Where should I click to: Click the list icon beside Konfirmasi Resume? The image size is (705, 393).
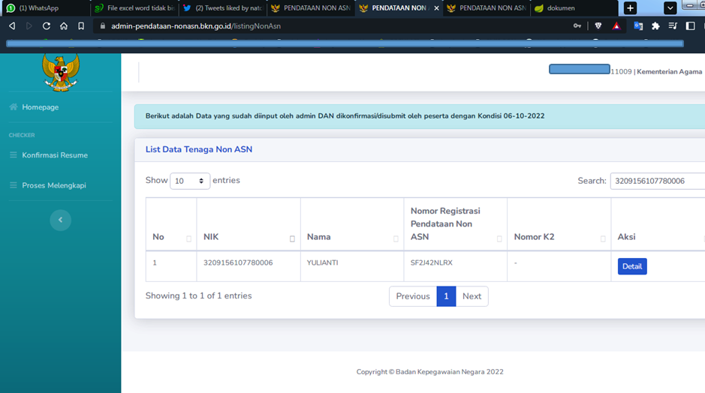tap(13, 155)
